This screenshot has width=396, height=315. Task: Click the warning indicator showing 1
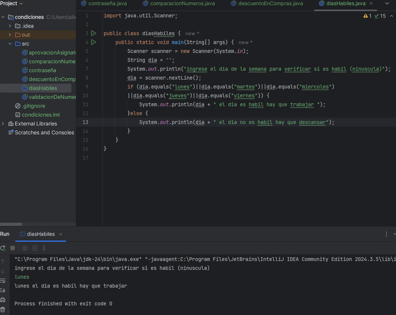pyautogui.click(x=367, y=16)
